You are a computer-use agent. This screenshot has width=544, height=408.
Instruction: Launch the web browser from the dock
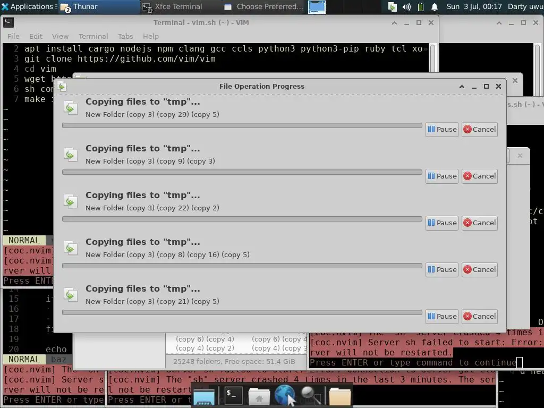click(x=285, y=395)
